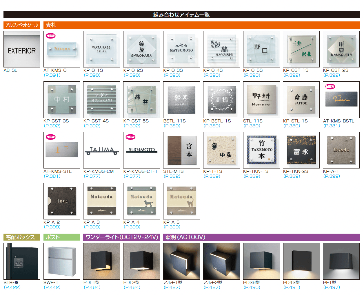Click the NEW badge on AT-KMS-G

point(50,36)
